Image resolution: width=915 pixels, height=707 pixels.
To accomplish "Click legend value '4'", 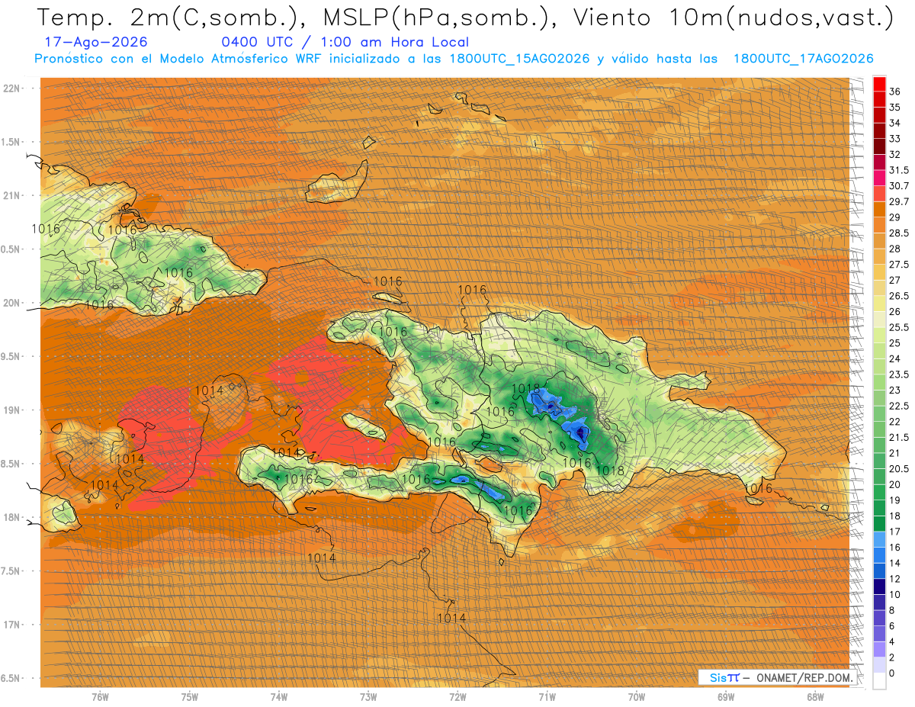I will click(x=891, y=641).
